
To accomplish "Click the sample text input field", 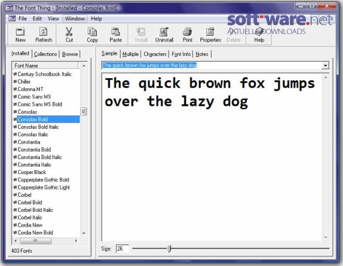I will coord(212,65).
